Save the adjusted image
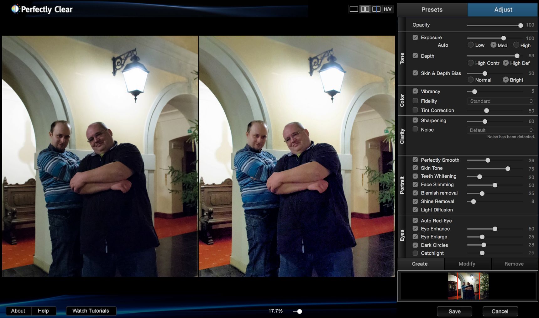 pyautogui.click(x=454, y=311)
